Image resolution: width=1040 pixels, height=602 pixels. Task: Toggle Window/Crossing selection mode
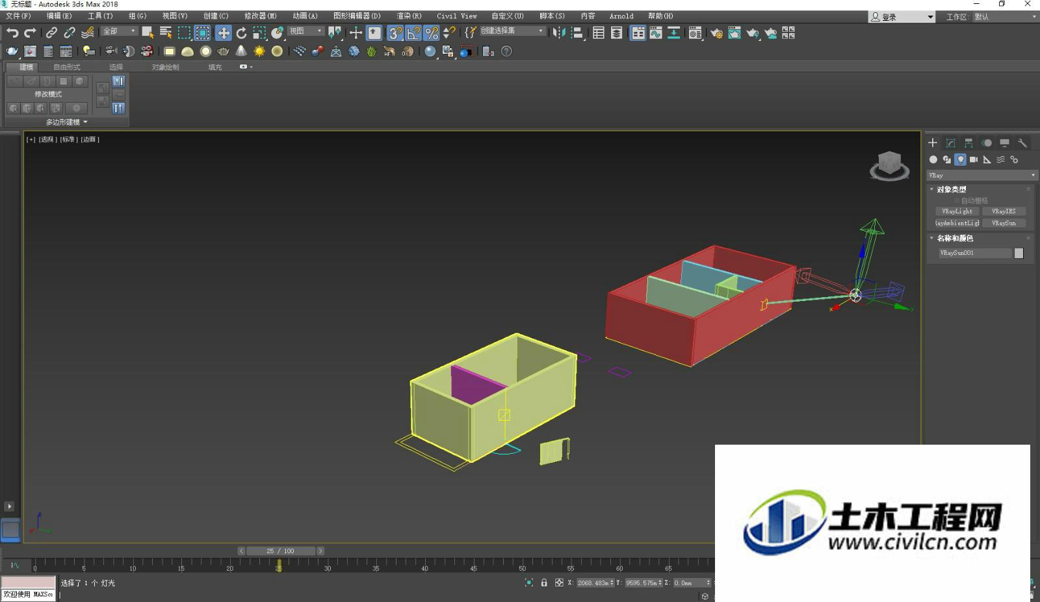(x=203, y=33)
